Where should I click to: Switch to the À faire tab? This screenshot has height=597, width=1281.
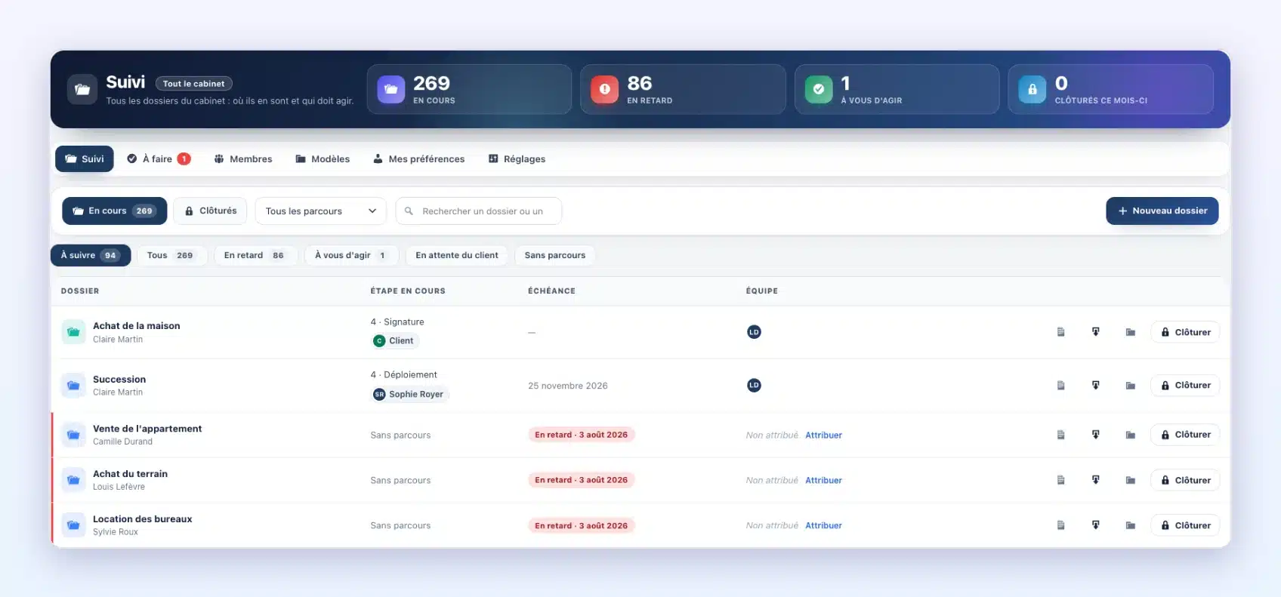pyautogui.click(x=159, y=159)
